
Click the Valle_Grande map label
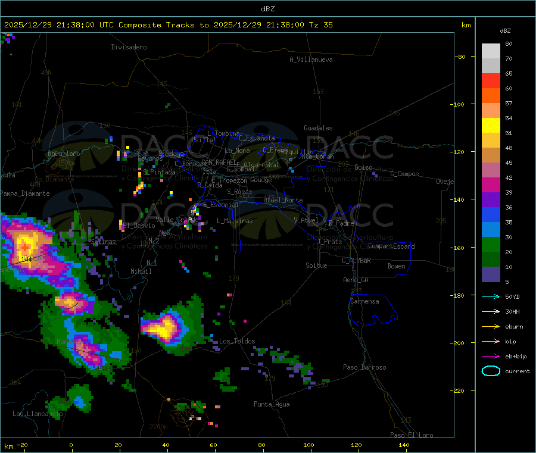click(x=177, y=219)
